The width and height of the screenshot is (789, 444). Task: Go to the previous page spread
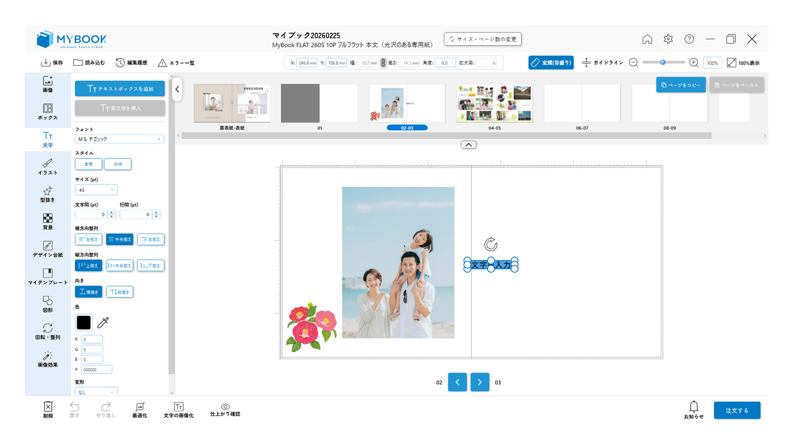coord(457,382)
